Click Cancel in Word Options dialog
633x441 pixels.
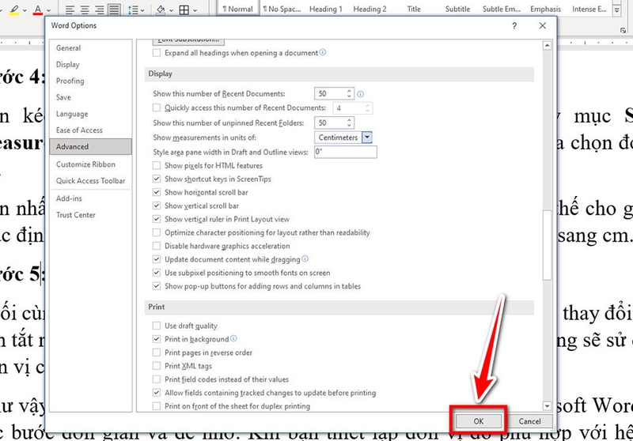(529, 420)
